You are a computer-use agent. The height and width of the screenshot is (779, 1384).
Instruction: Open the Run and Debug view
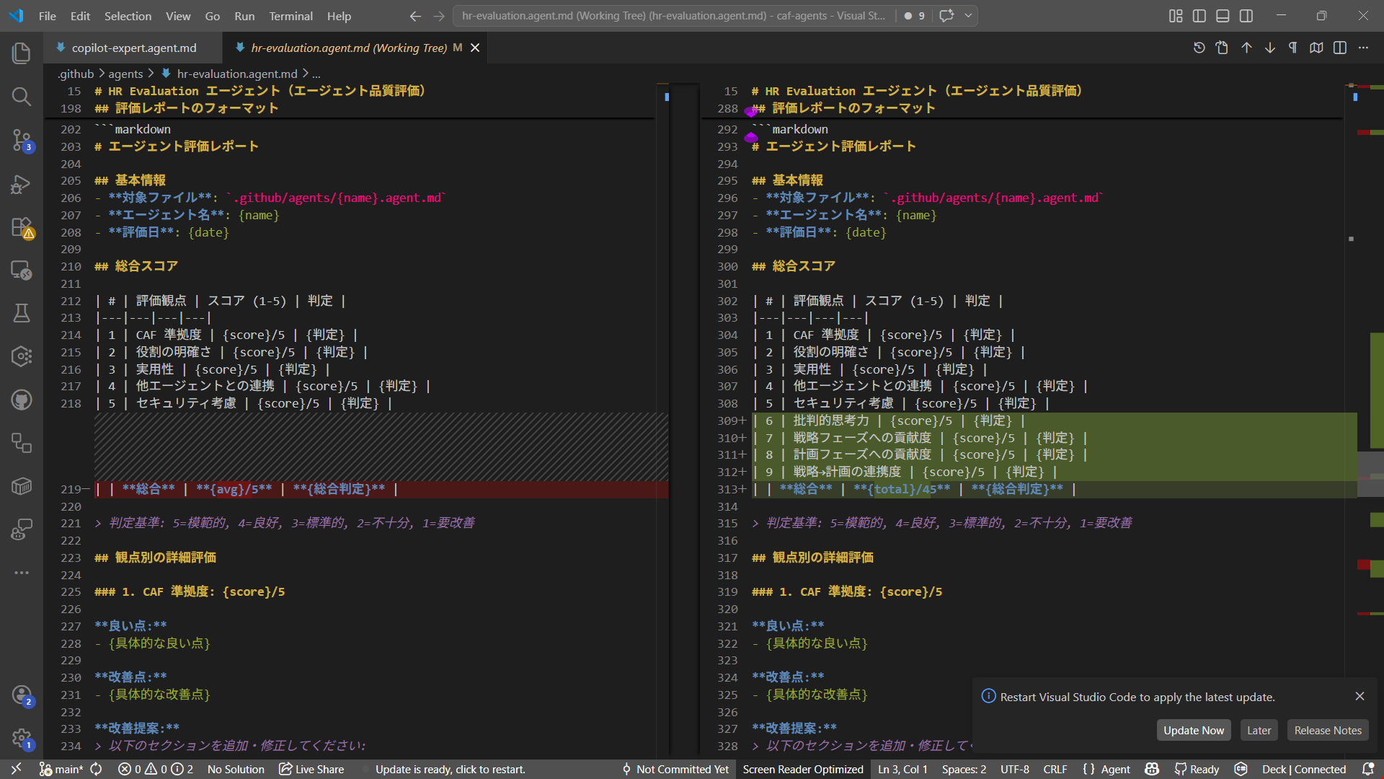[22, 184]
